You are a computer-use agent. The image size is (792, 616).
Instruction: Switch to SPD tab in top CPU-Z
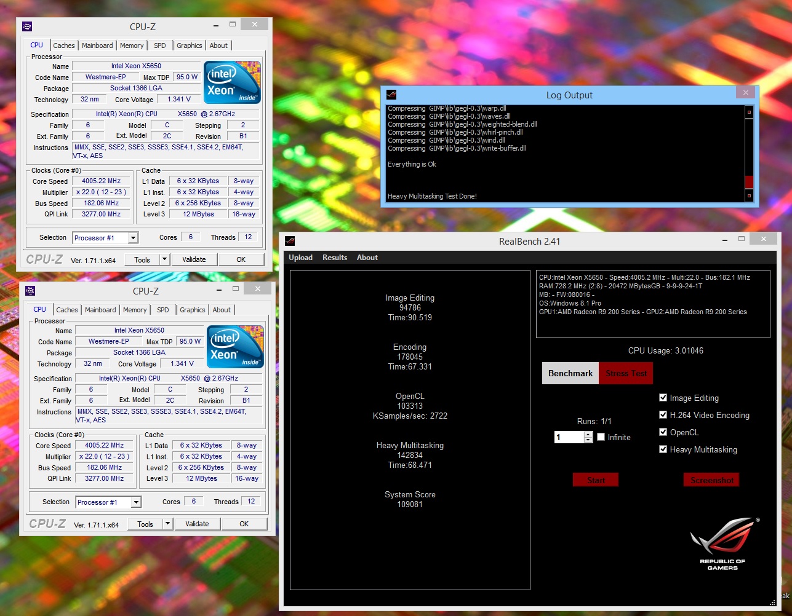coord(160,45)
